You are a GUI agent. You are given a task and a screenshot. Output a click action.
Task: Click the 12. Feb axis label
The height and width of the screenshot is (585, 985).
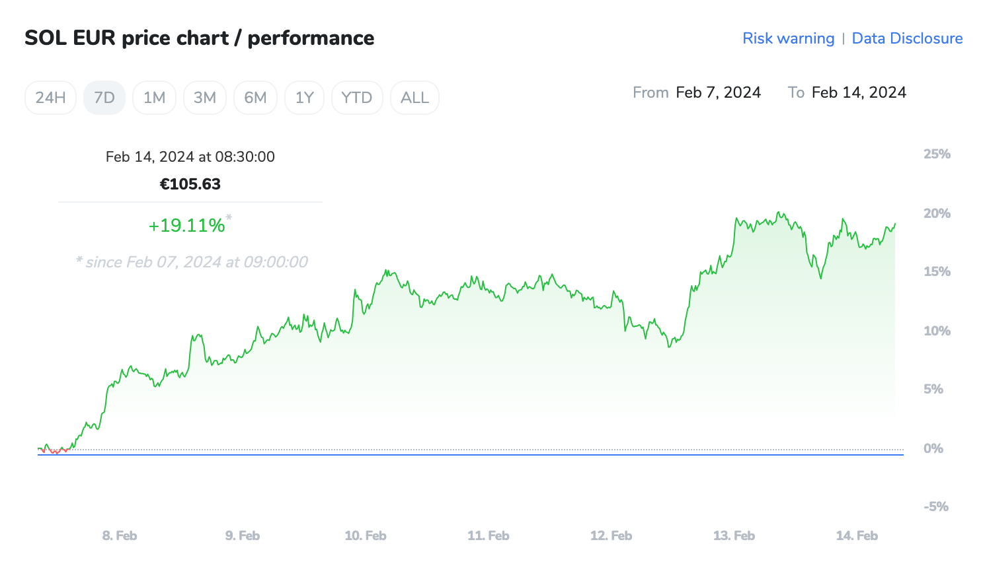[x=611, y=535]
